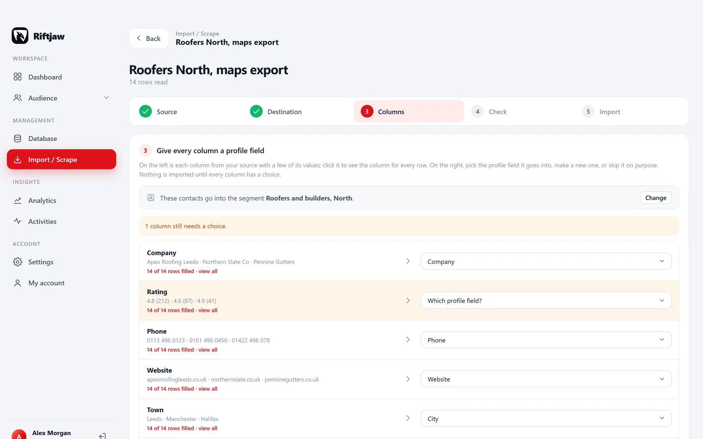Open the Website profile field dropdown
This screenshot has height=439, width=703.
click(546, 379)
